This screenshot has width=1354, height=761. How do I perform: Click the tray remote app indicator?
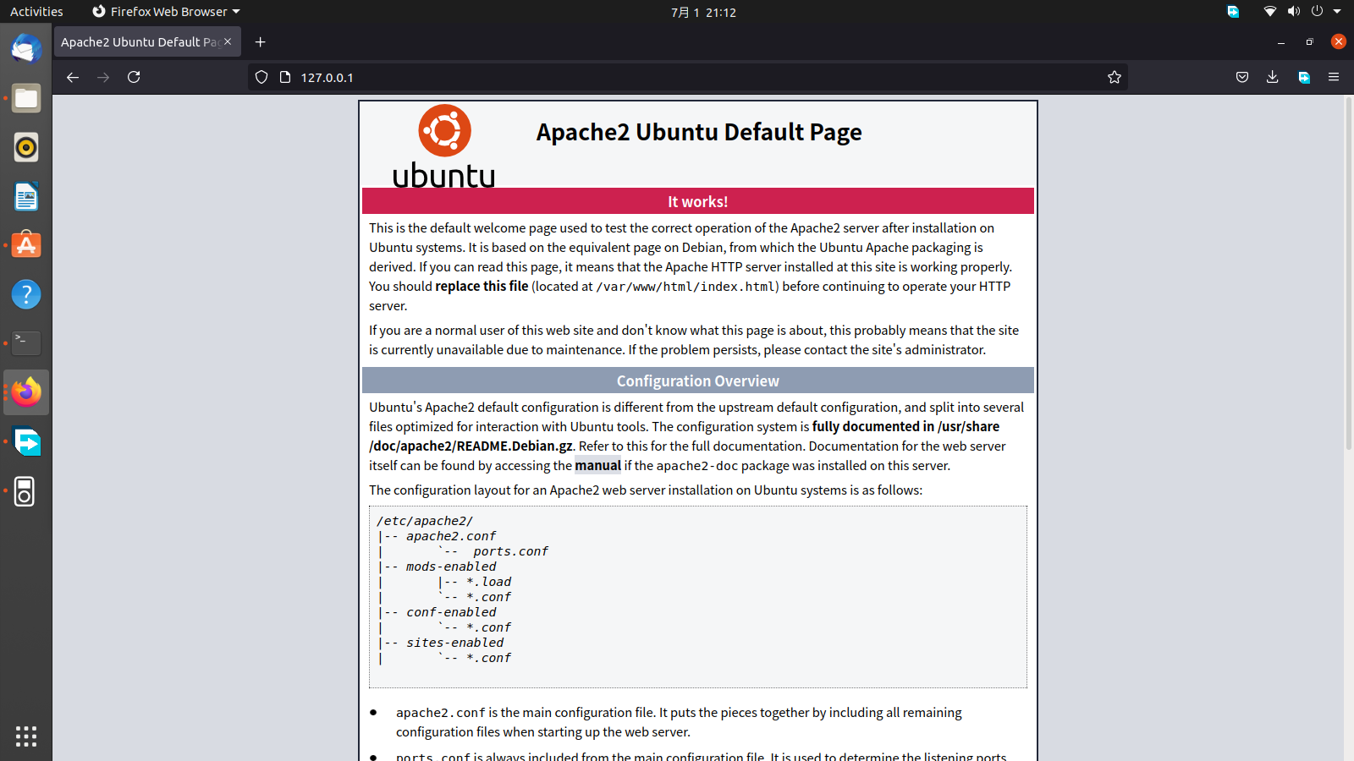click(x=1233, y=12)
